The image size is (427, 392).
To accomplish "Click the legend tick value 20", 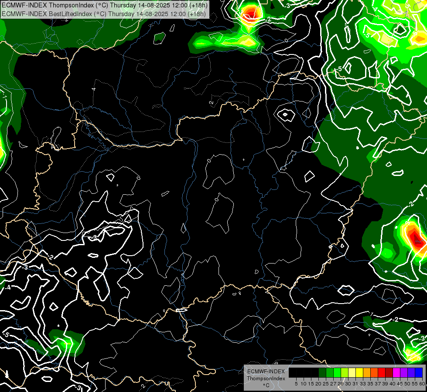I will pos(318,384).
